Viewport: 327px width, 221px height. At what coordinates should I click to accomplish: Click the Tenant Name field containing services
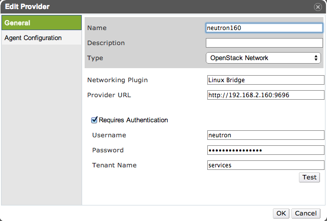[266, 165]
